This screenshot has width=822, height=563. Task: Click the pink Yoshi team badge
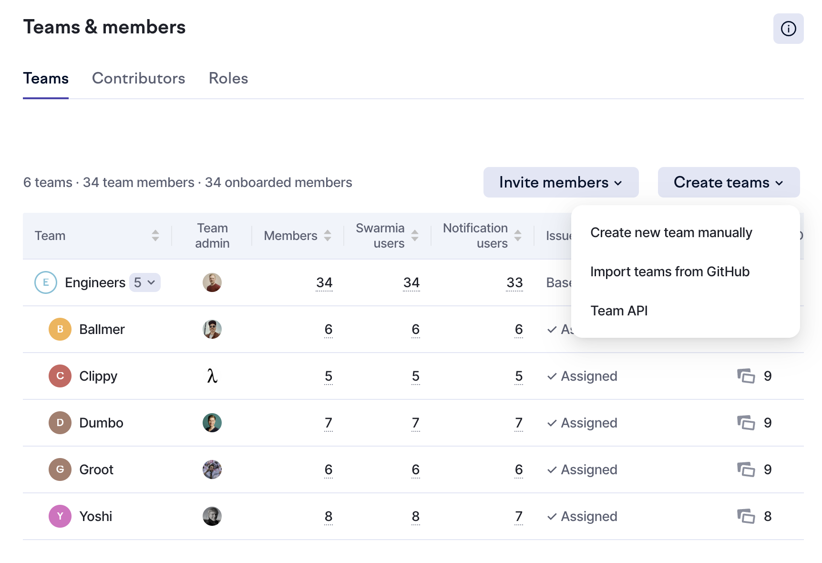[60, 516]
